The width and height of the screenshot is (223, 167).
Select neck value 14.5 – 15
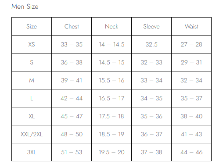tap(111, 62)
